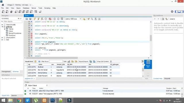Click the Filter objects search box

point(13,21)
